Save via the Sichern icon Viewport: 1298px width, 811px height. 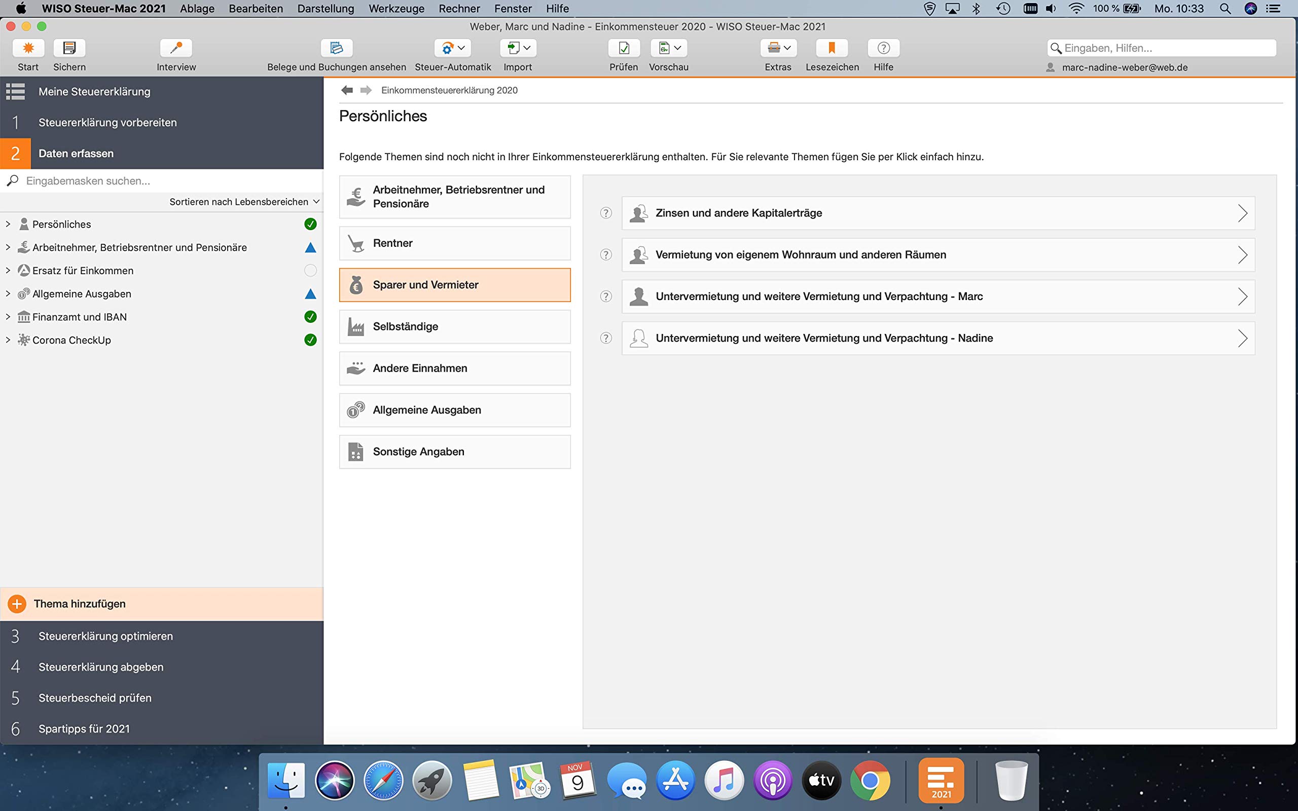point(69,48)
